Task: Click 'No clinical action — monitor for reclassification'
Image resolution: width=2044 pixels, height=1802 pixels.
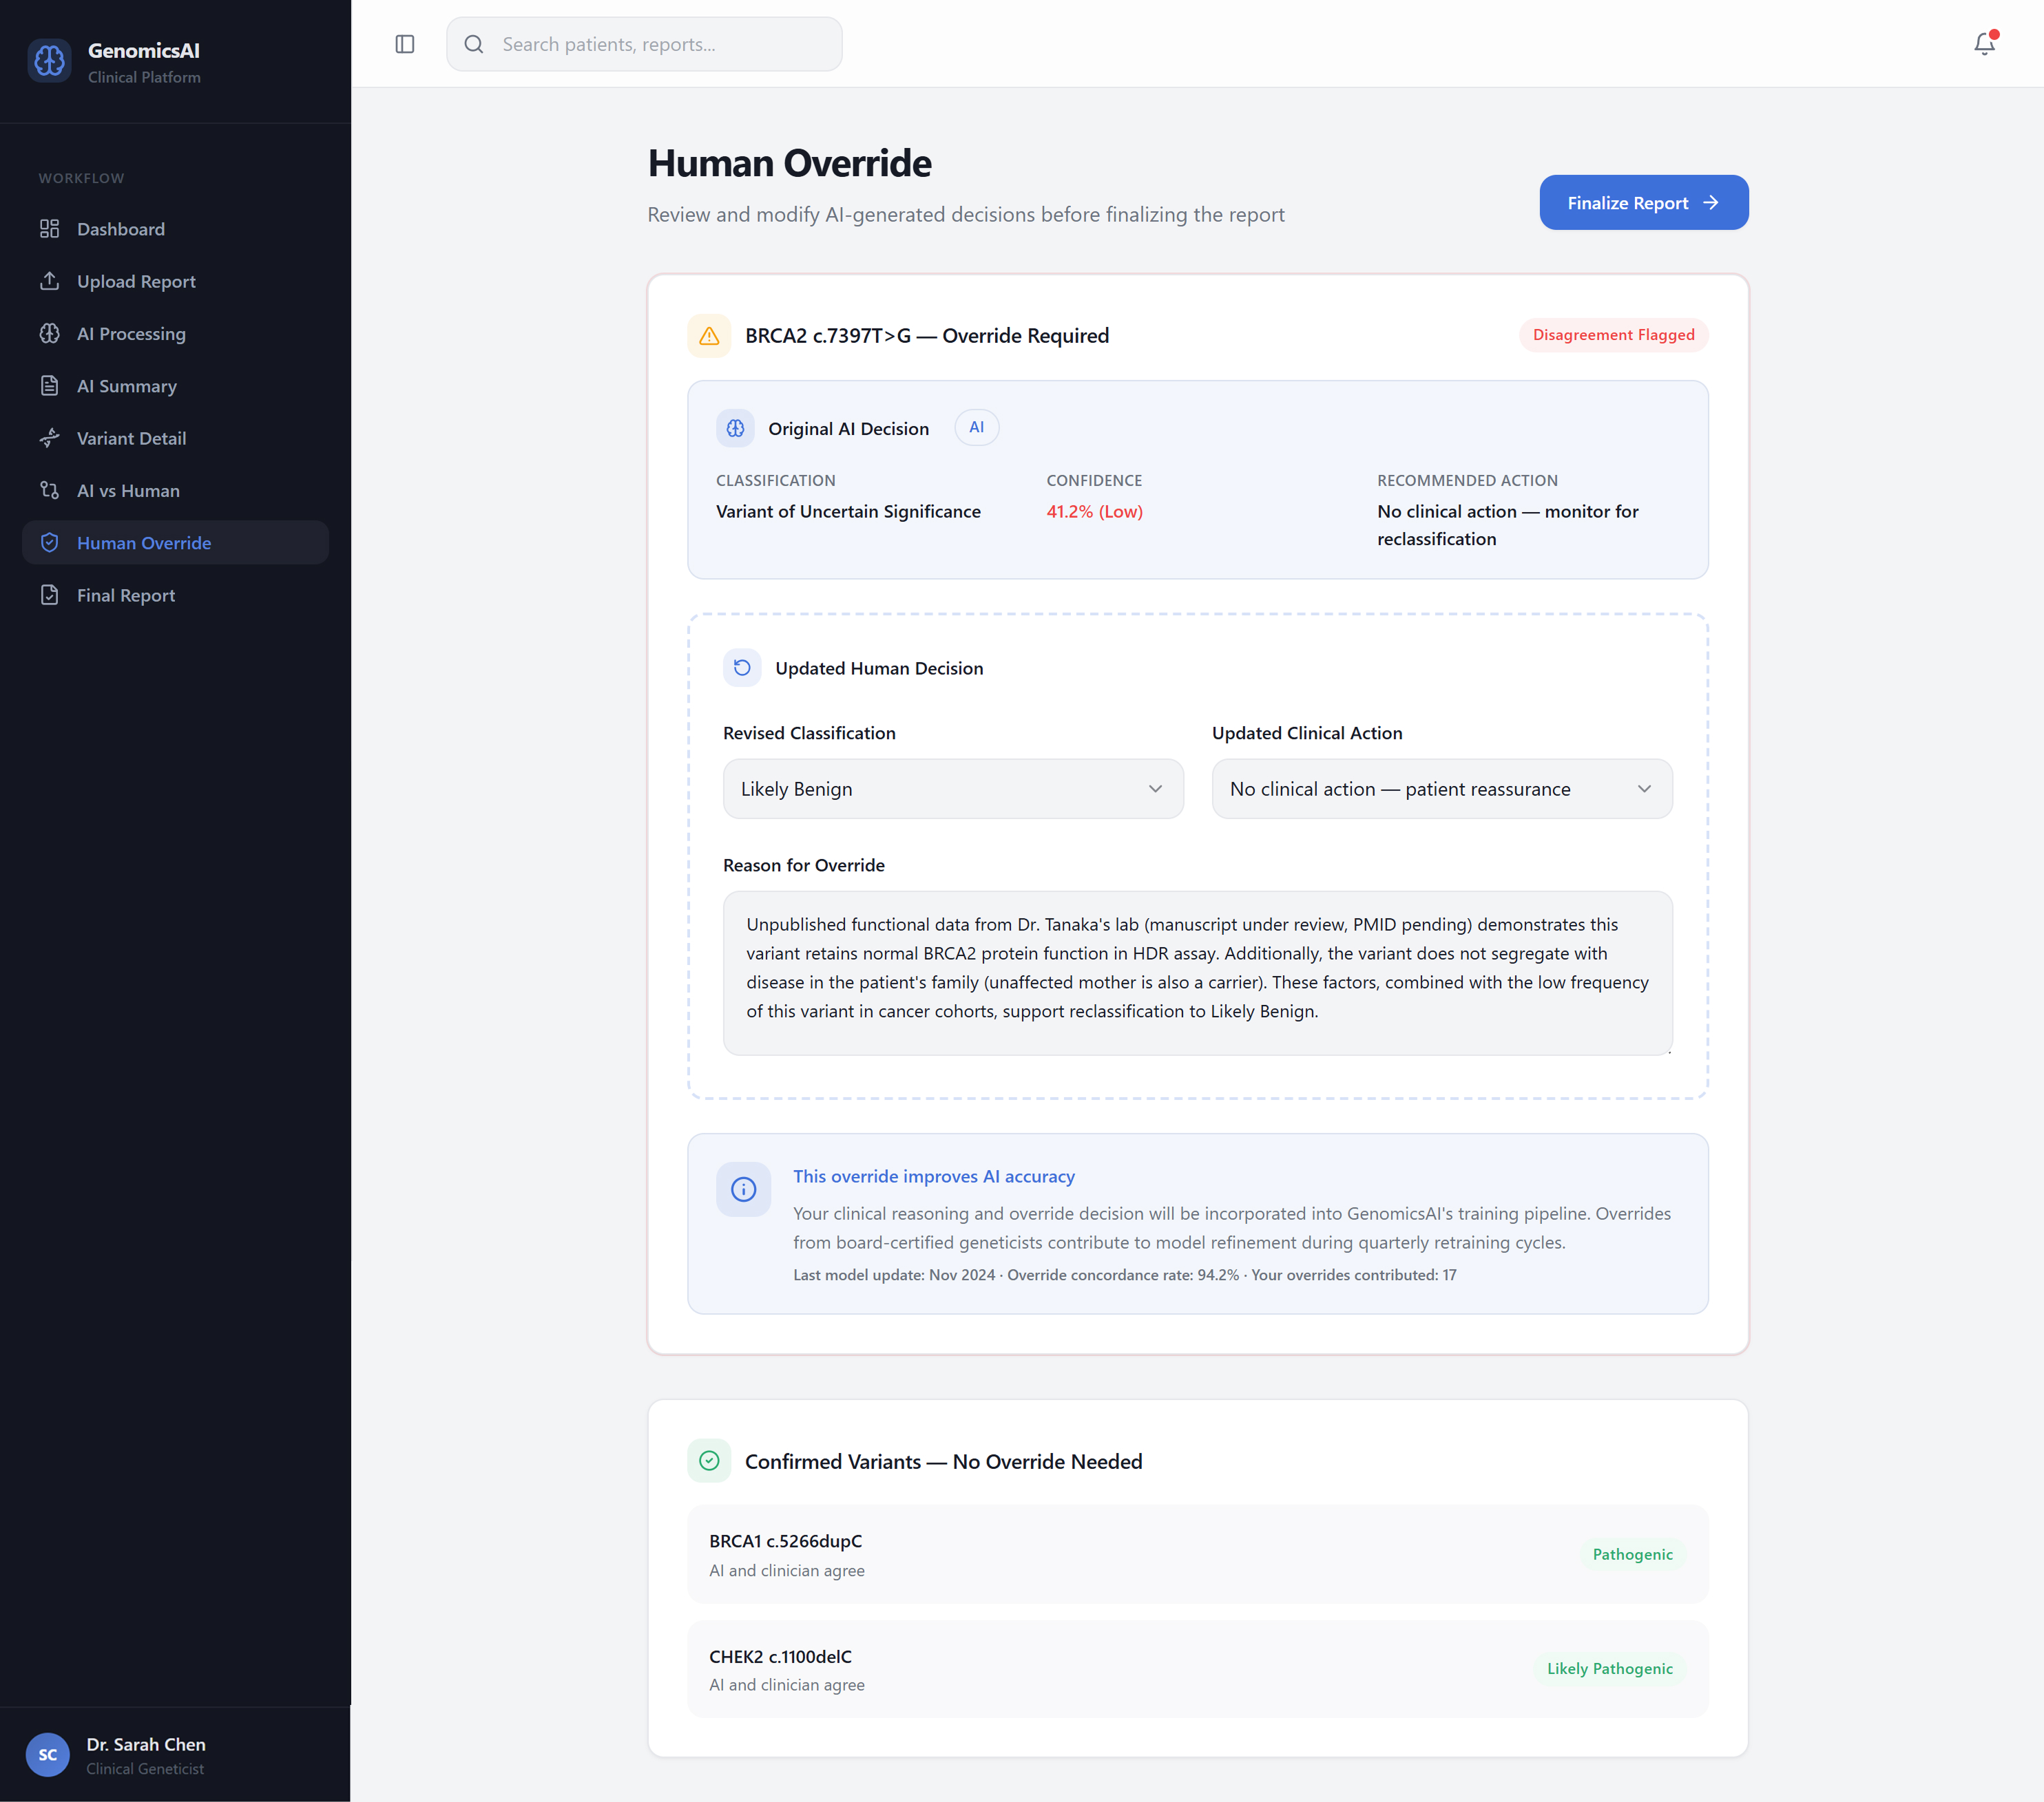Action: point(1507,524)
